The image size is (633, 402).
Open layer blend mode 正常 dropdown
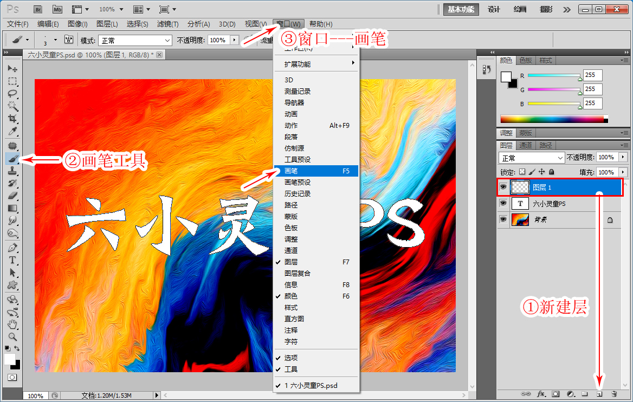tap(531, 158)
